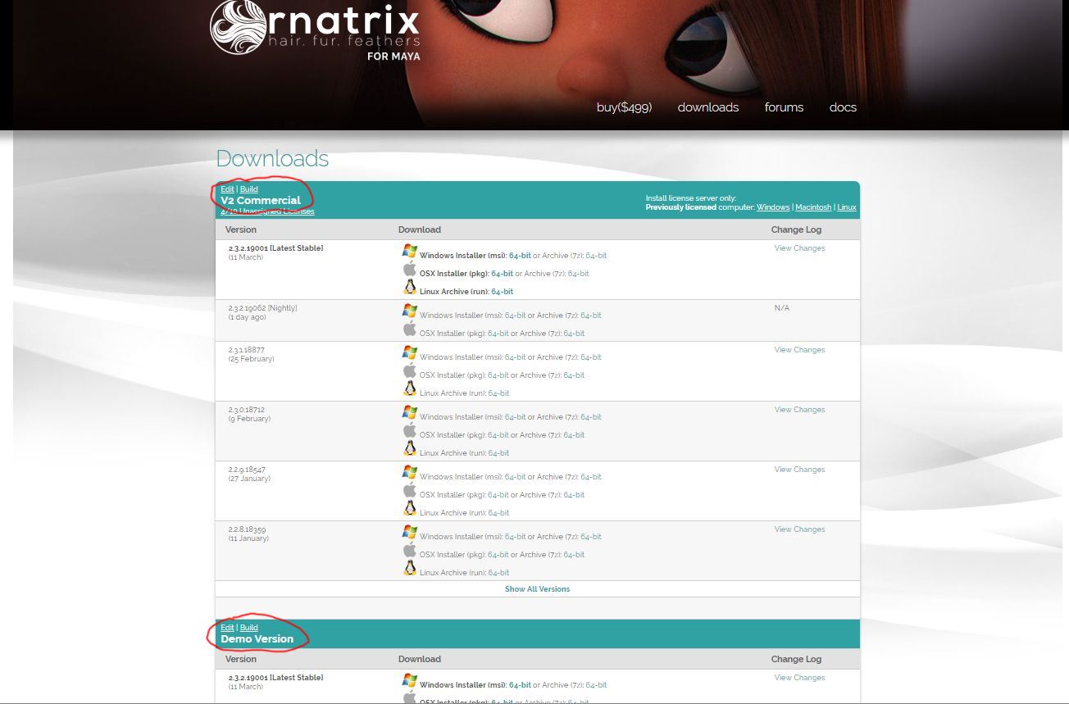Image resolution: width=1069 pixels, height=704 pixels.
Task: Expand list with Show All Versions
Action: coord(537,589)
